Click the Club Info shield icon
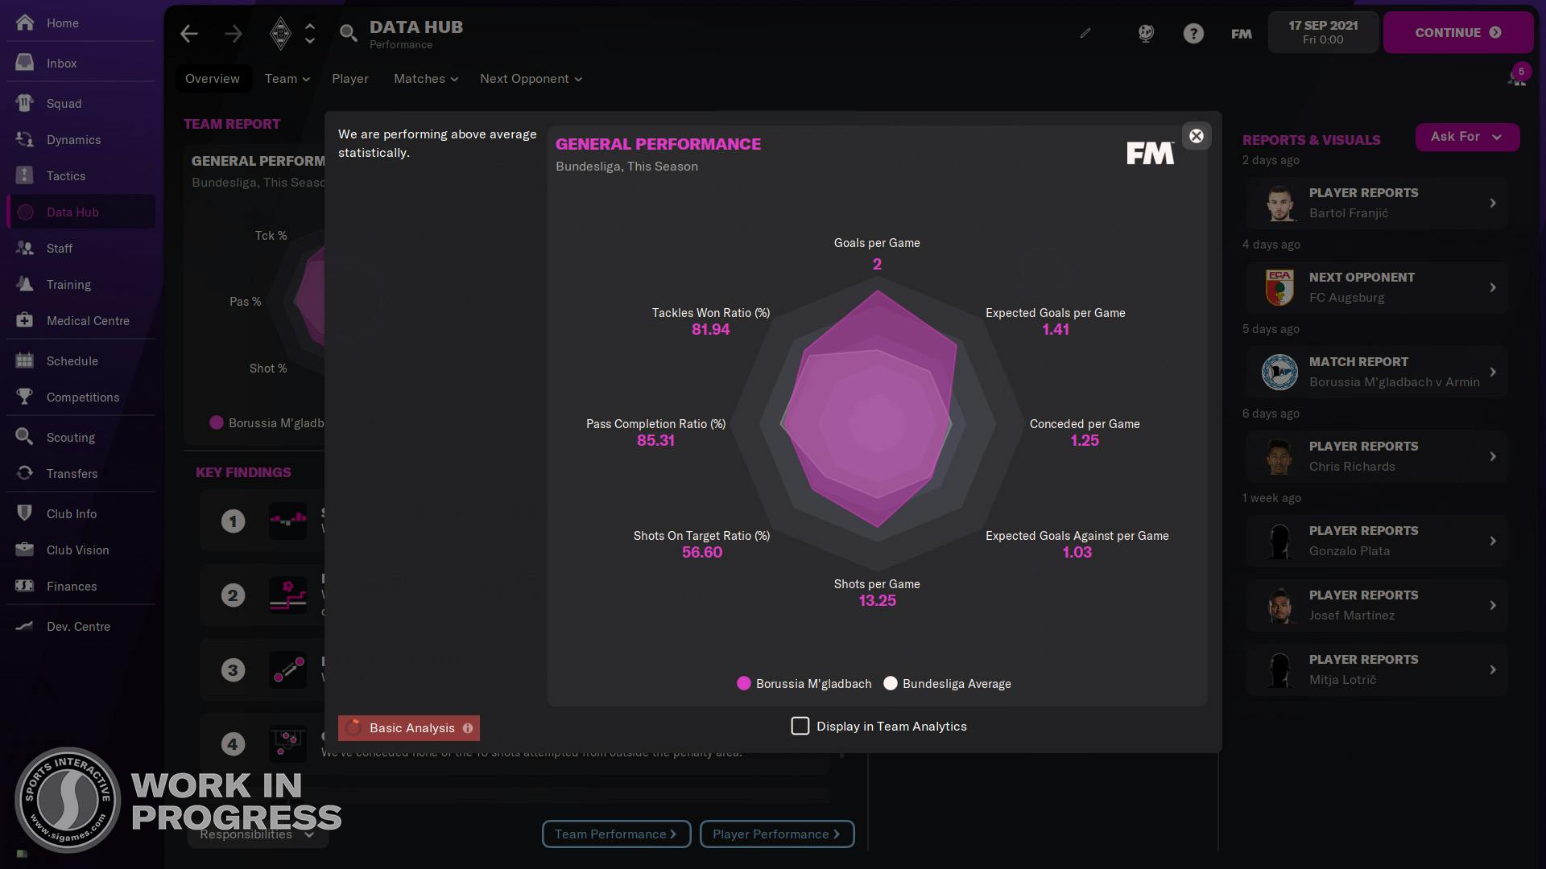1546x869 pixels. coord(25,513)
